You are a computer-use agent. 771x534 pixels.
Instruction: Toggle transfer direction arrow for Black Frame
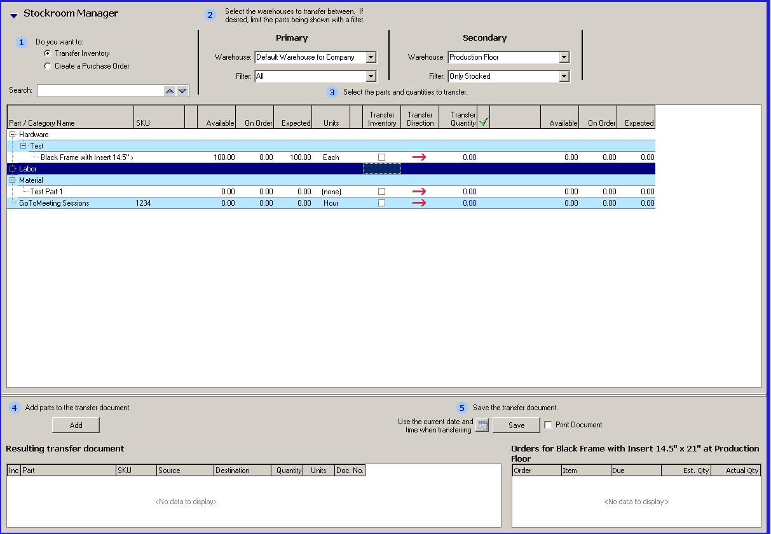(419, 157)
